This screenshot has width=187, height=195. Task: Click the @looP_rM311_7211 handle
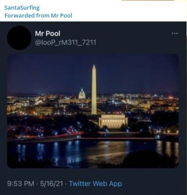pyautogui.click(x=66, y=43)
